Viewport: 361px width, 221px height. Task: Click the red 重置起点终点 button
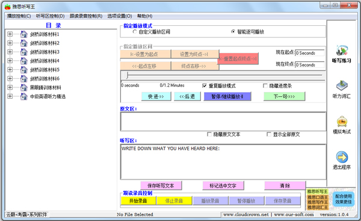238,58
